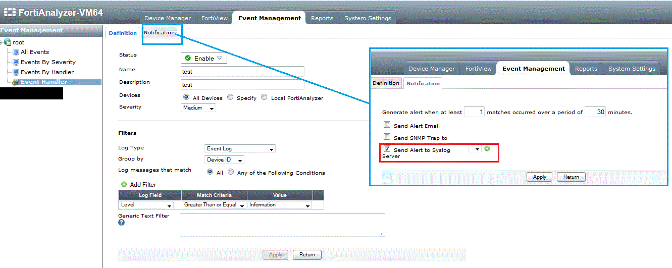Open the System Settings tab in main window
This screenshot has width=672, height=268.
click(x=368, y=18)
